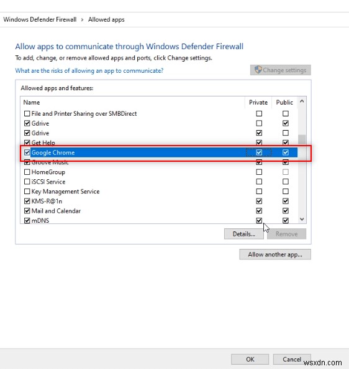Check File and Printer Sharing over SMBDirect
This screenshot has height=369, width=349.
[27, 114]
